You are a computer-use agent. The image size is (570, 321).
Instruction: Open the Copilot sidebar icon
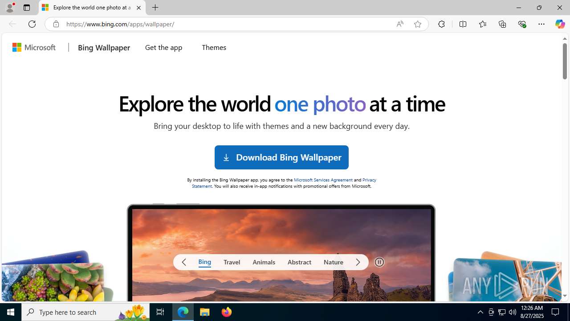[x=560, y=24]
